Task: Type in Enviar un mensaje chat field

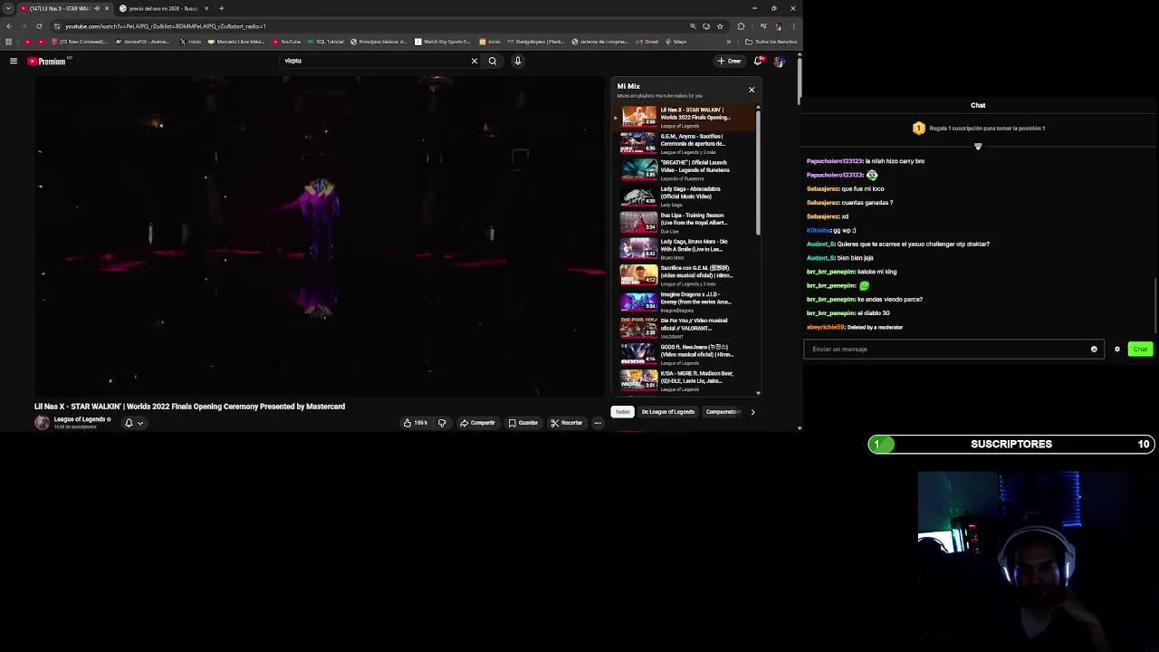Action: [x=946, y=349]
